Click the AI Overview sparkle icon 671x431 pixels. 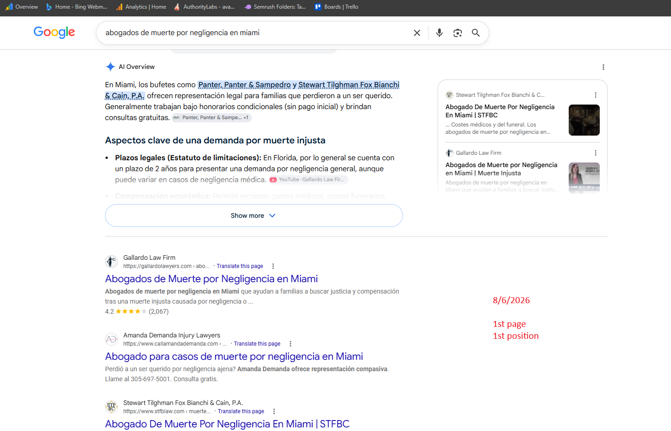coord(110,67)
